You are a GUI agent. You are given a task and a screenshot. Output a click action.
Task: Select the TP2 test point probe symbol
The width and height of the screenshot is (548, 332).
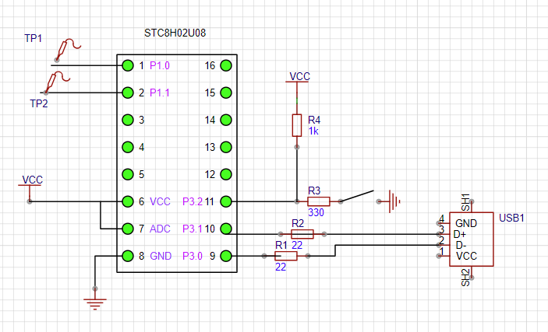pos(58,79)
